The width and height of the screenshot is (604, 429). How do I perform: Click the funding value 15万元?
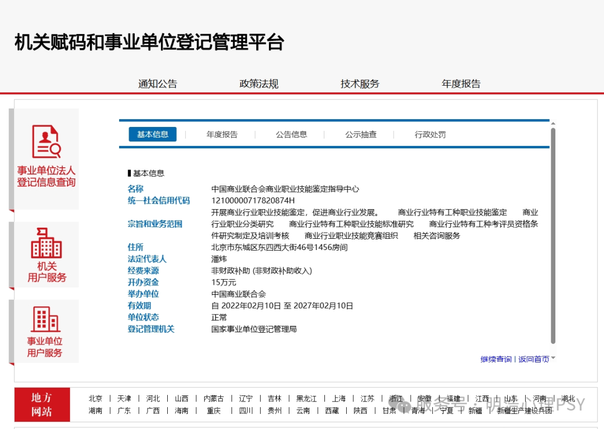click(x=223, y=282)
